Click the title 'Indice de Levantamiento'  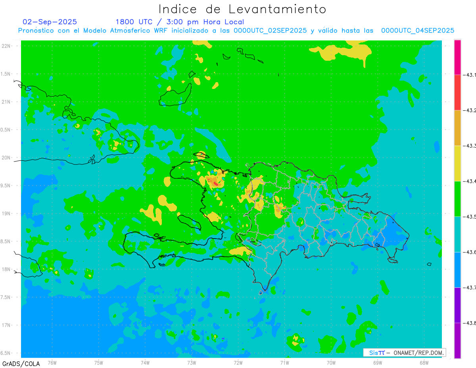pos(242,9)
